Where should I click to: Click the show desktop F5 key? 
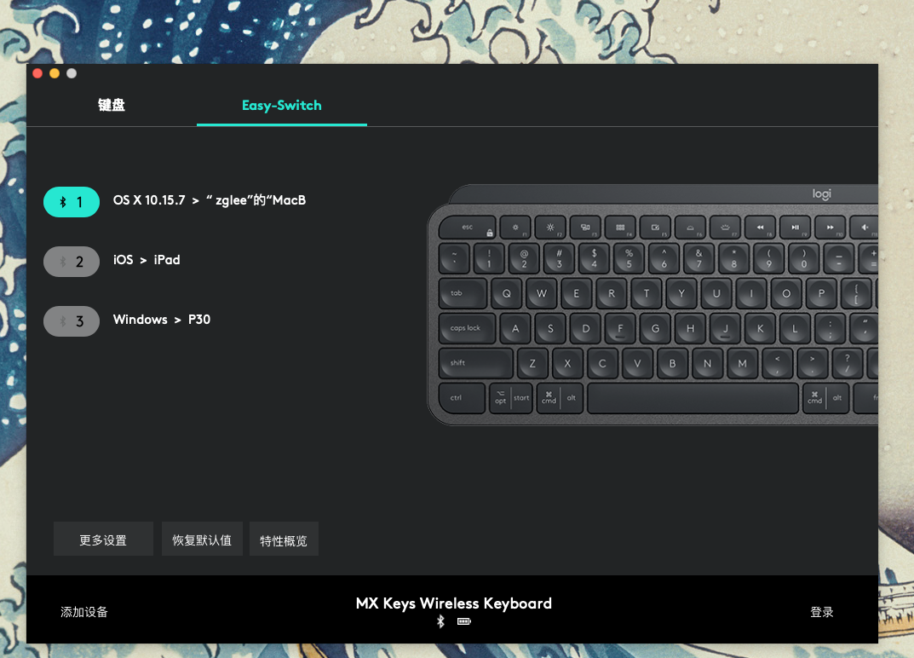click(655, 227)
